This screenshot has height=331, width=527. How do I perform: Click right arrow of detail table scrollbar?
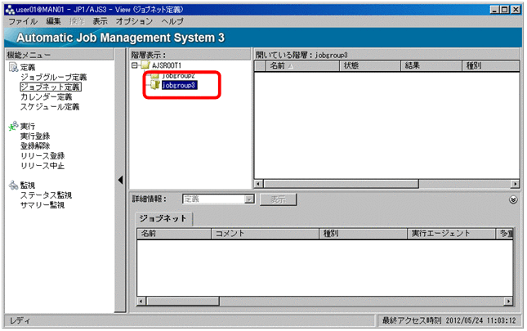tap(509, 302)
